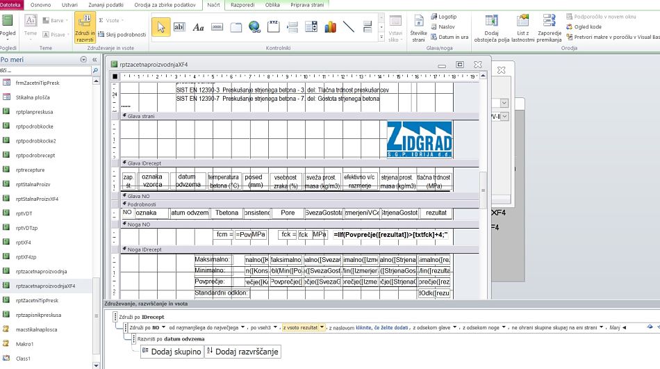Click Dodaj obstojeca polja
660x369 pixels.
492,28
